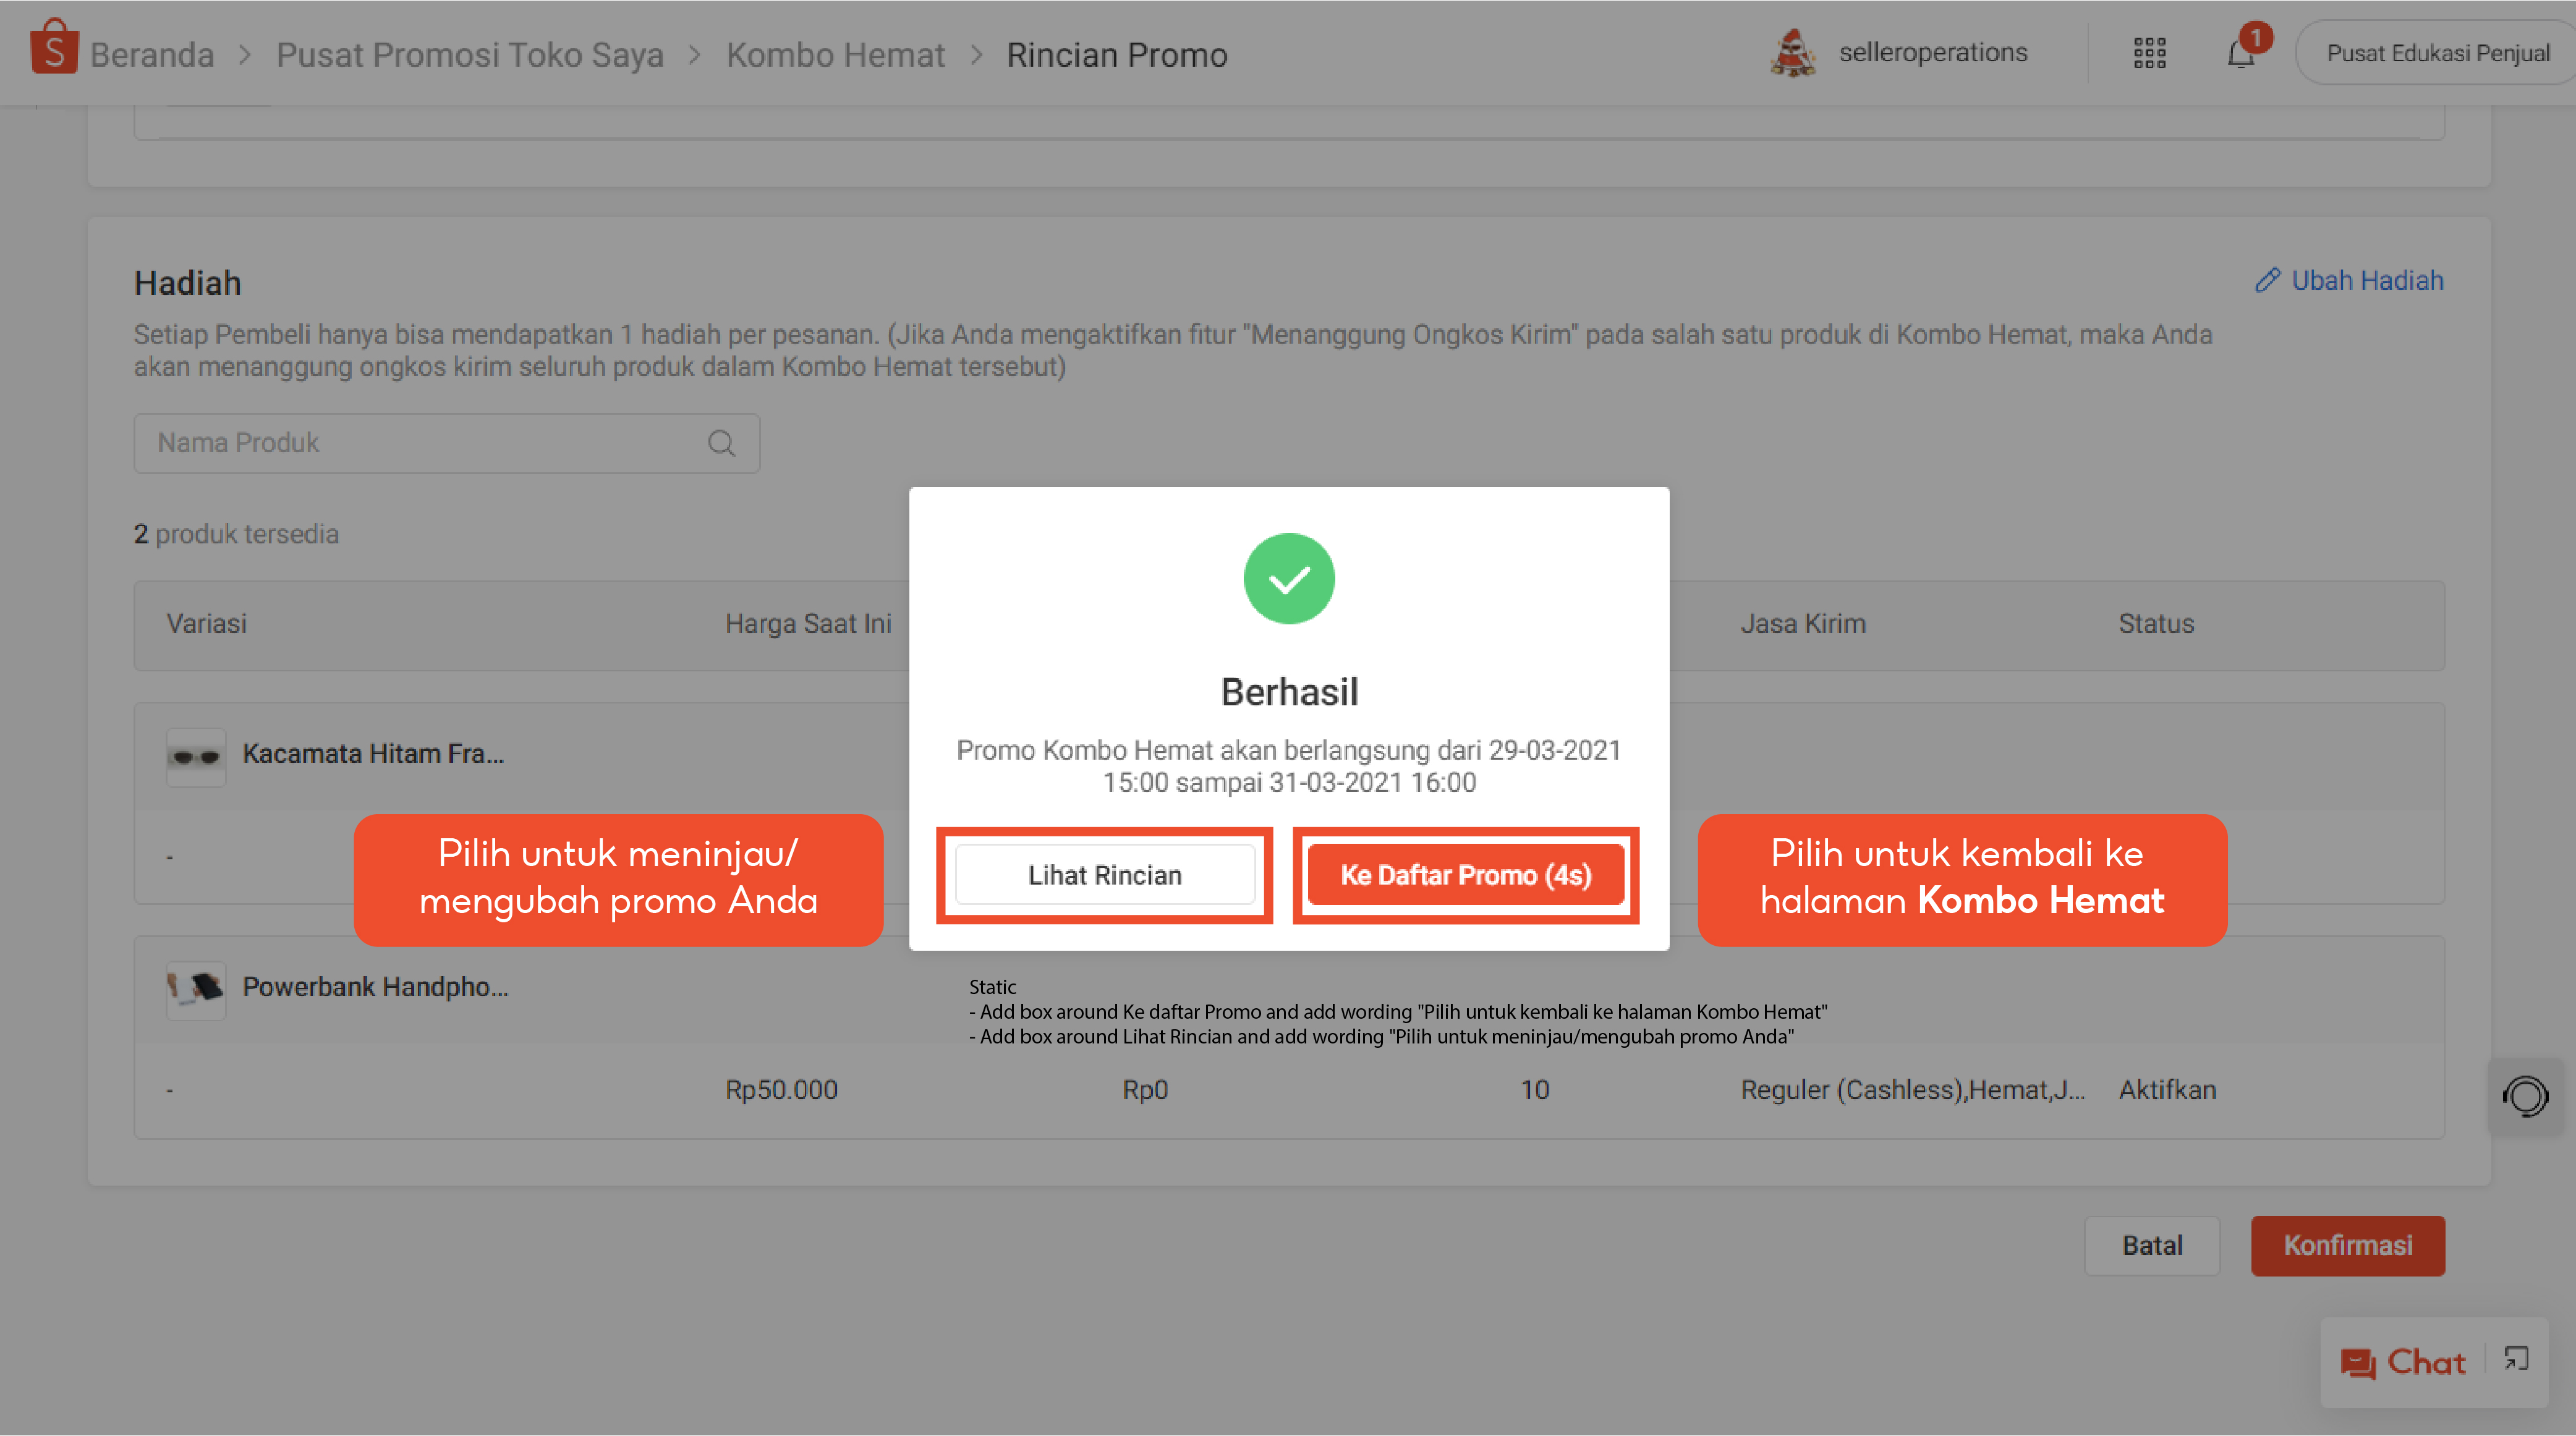This screenshot has width=2576, height=1436.
Task: Click the pencil icon beside Ubah Hadiah
Action: (x=2267, y=281)
